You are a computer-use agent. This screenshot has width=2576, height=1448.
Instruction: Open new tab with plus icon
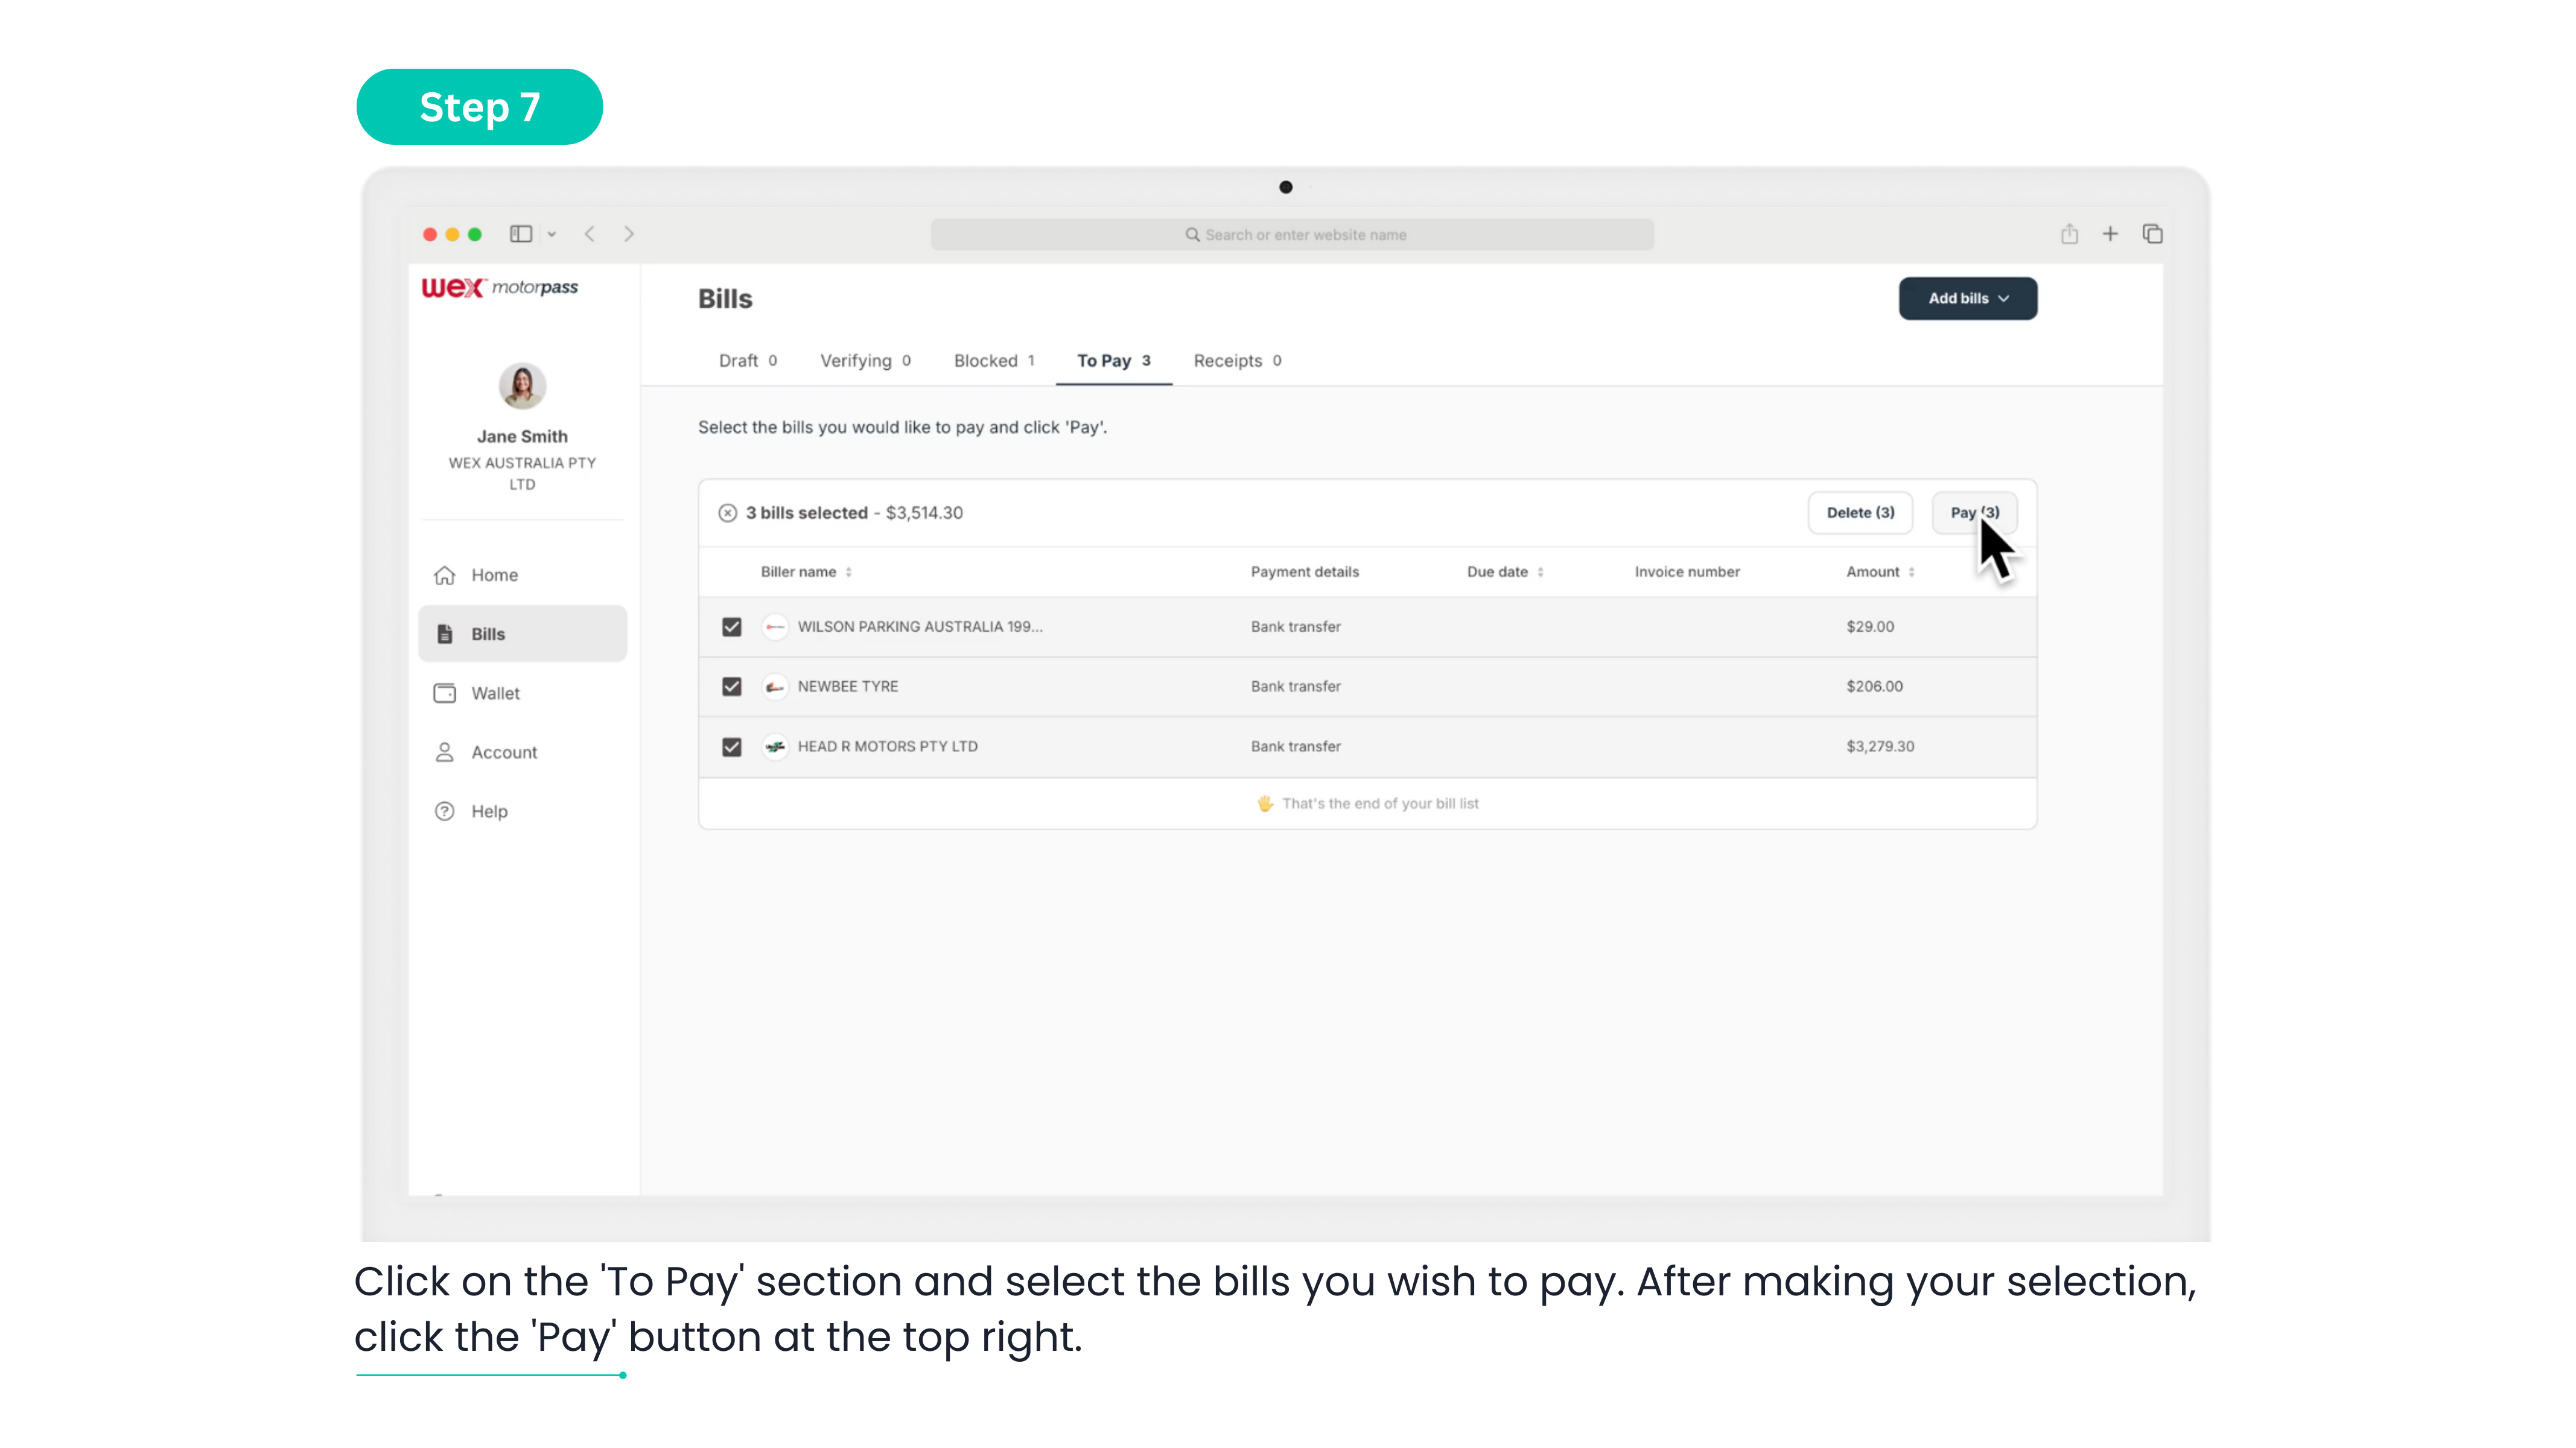pos(2110,234)
